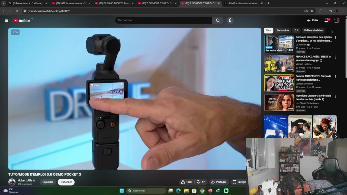Open options for FRANCE SACCAGÉE : BREST video
The image size is (347, 195).
tap(335, 57)
